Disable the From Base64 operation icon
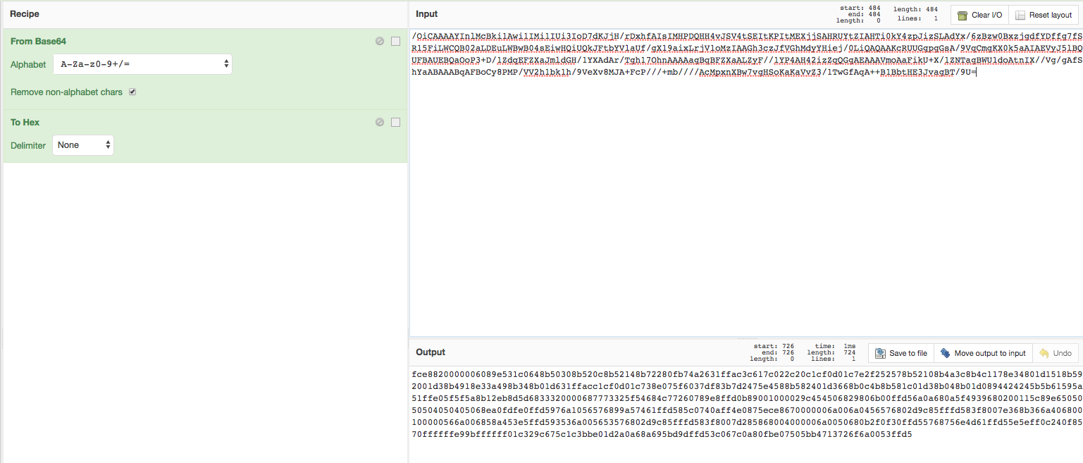This screenshot has width=1083, height=463. click(380, 42)
